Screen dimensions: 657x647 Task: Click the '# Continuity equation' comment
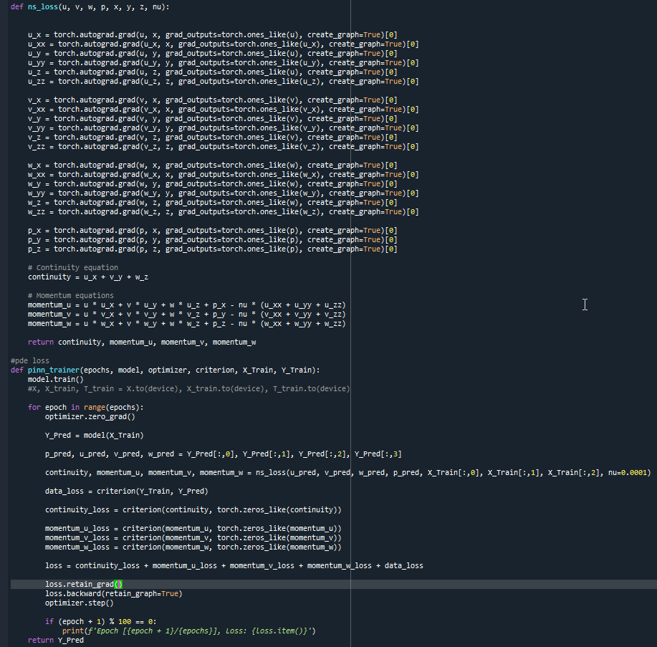pyautogui.click(x=73, y=267)
